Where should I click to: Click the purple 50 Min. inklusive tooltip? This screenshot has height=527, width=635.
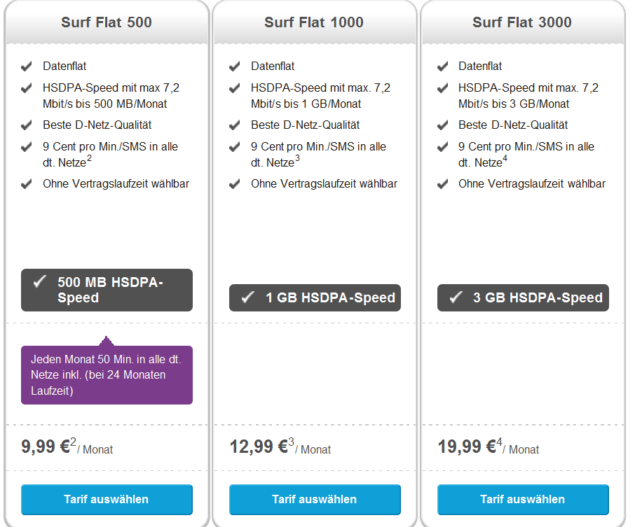pos(107,374)
